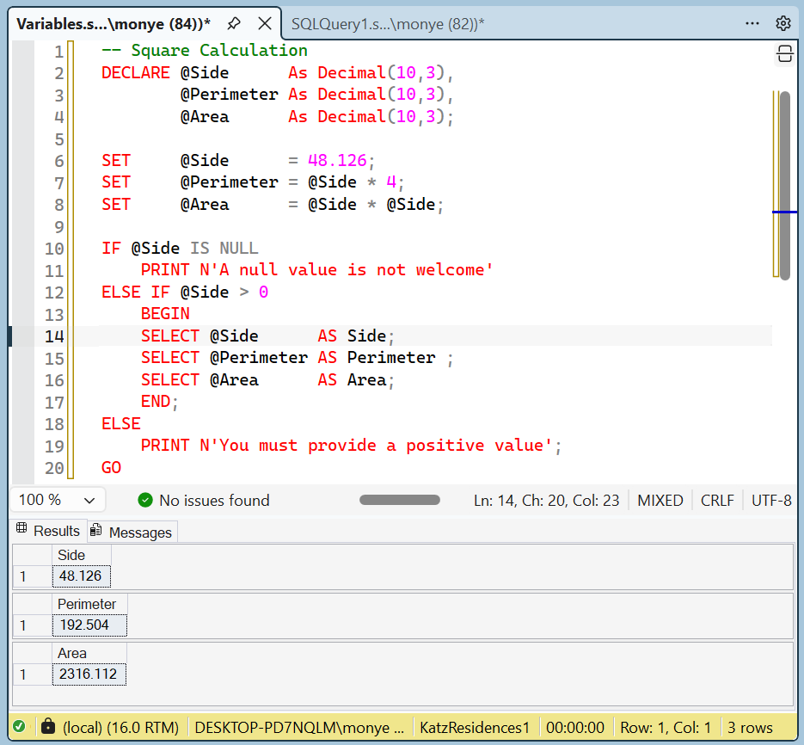This screenshot has height=745, width=804.
Task: Open the tab overflow ellipsis menu
Action: click(x=752, y=23)
